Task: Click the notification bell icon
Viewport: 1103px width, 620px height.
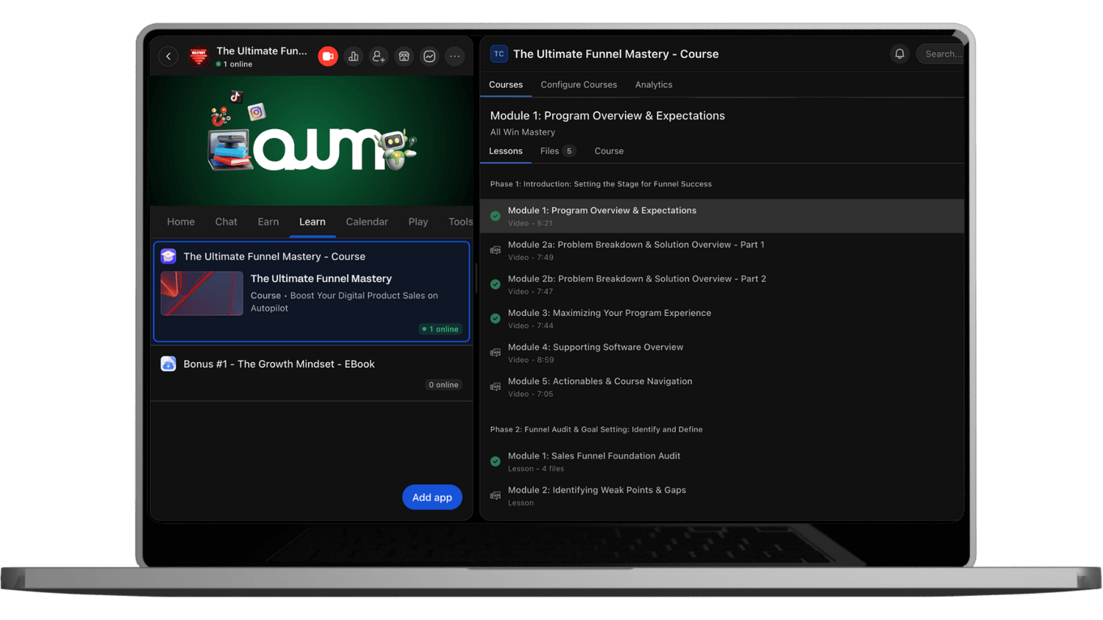Action: (x=899, y=54)
